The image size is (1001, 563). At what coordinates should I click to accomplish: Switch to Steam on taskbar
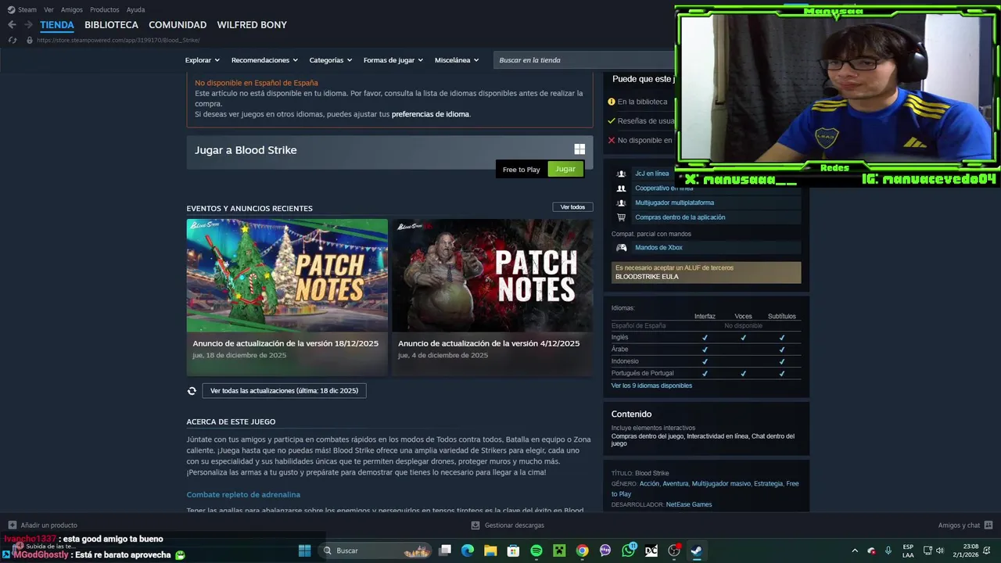pyautogui.click(x=696, y=550)
